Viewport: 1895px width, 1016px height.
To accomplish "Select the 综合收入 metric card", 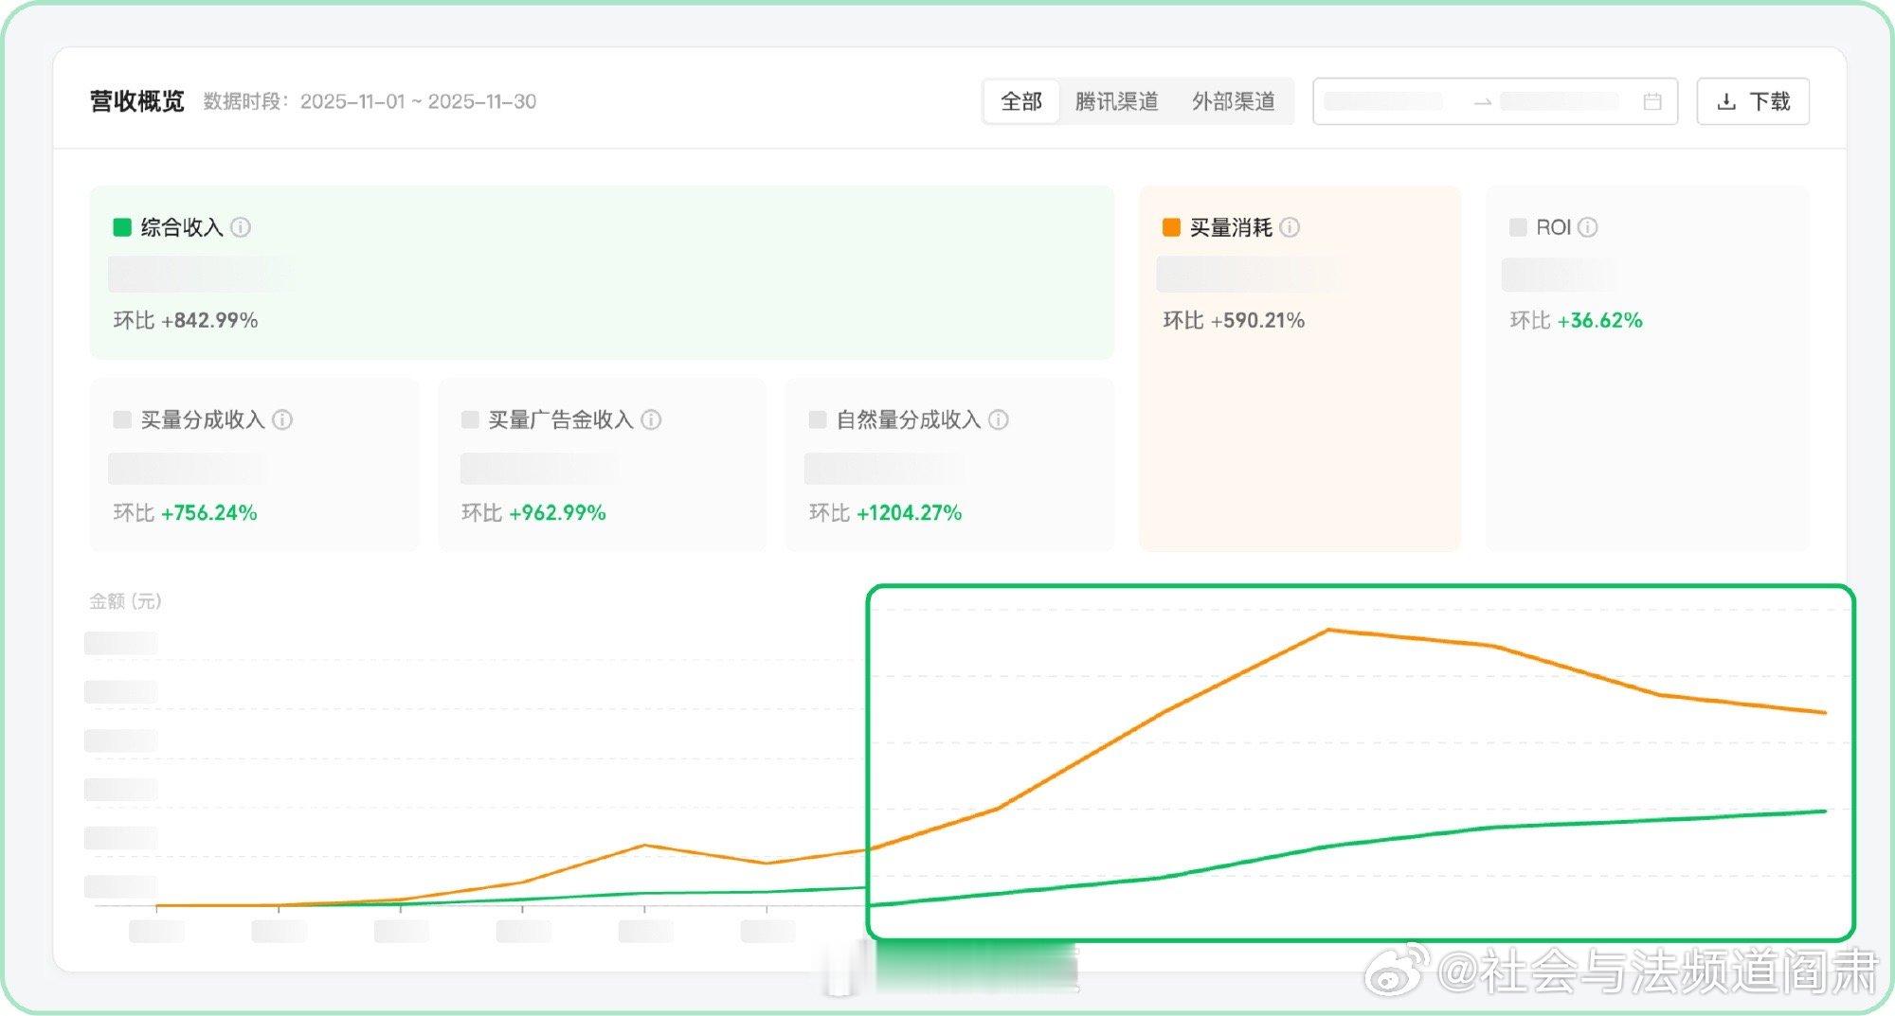I will [x=602, y=273].
